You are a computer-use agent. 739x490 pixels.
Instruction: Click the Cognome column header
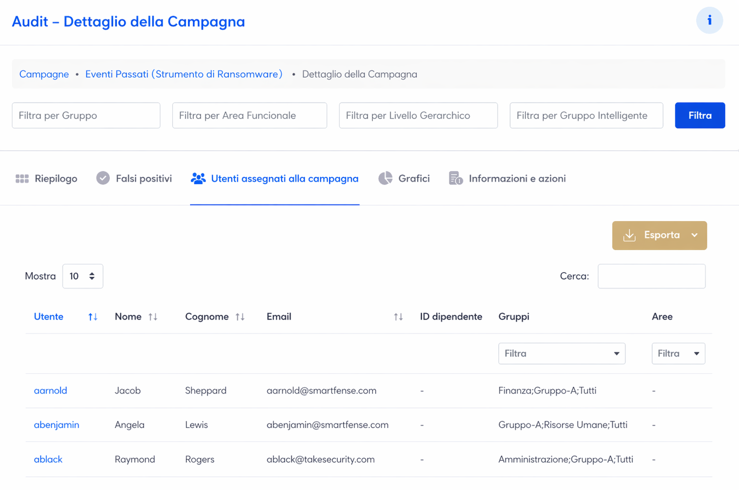(x=207, y=317)
